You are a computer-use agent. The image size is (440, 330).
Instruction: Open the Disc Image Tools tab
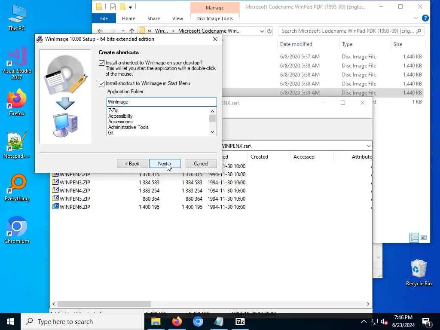coord(215,18)
